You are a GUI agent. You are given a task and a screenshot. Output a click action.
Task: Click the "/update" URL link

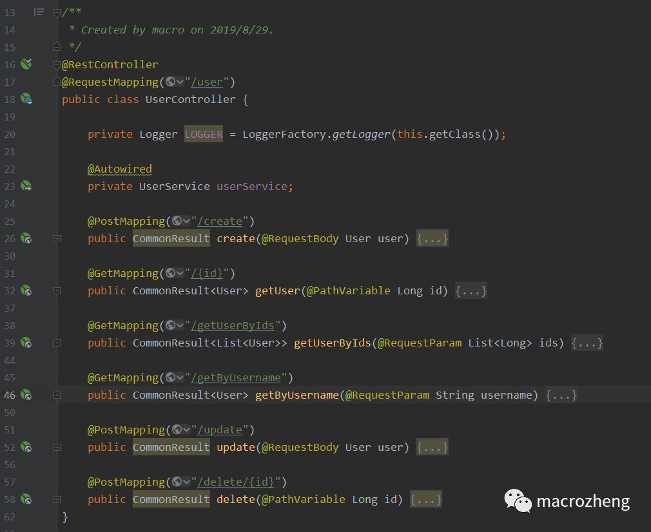pyautogui.click(x=220, y=430)
